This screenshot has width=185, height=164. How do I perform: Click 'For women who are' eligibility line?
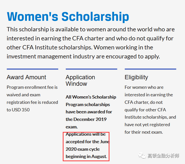144,87
